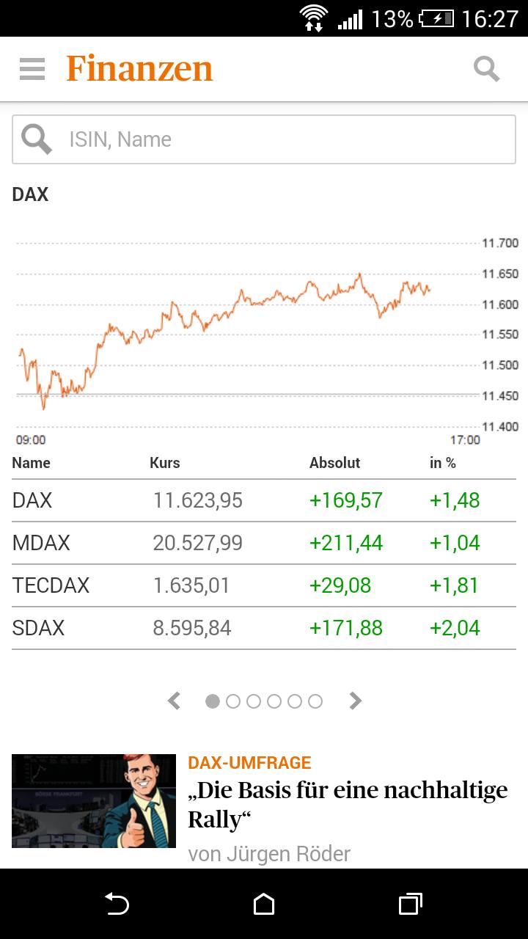Screen dimensions: 528x939
Task: Select the second carousel page dot
Action: coord(233,701)
